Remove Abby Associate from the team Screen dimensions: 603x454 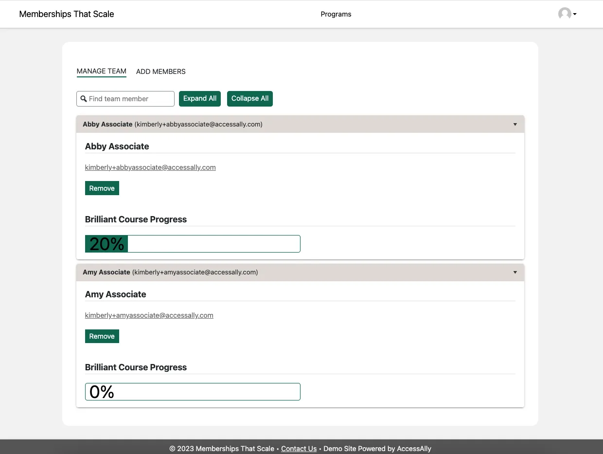[102, 188]
